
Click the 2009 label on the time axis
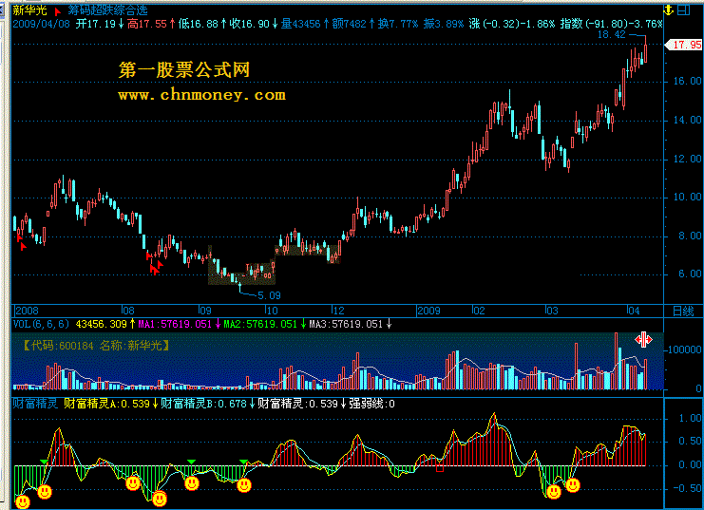pyautogui.click(x=428, y=311)
